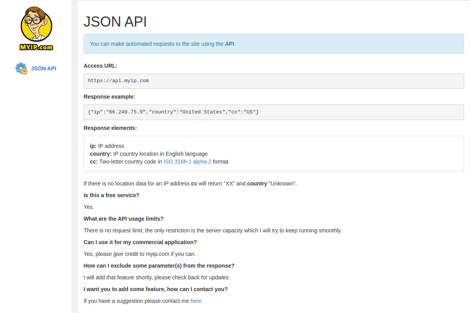
Task: Click the JSON API page heading
Action: tap(115, 22)
